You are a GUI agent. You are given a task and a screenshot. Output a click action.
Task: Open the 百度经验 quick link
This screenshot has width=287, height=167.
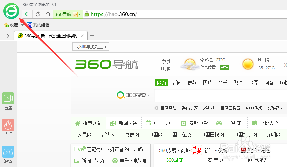[168, 108]
